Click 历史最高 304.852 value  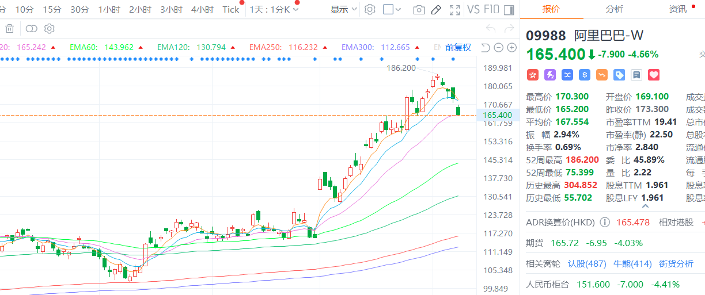582,185
